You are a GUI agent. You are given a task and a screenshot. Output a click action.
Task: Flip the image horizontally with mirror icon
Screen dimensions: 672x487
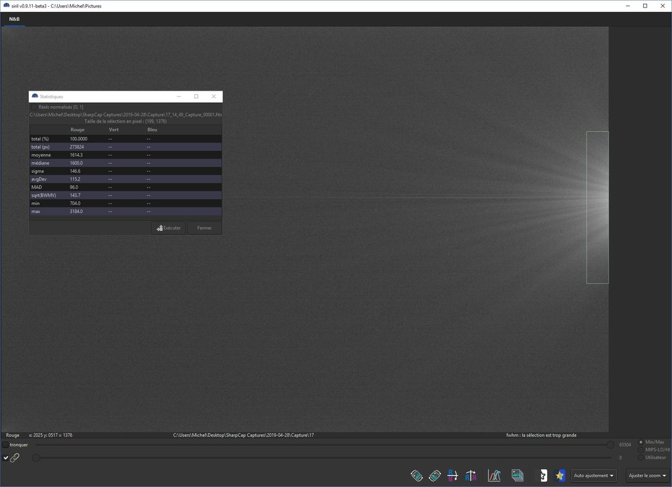(470, 476)
